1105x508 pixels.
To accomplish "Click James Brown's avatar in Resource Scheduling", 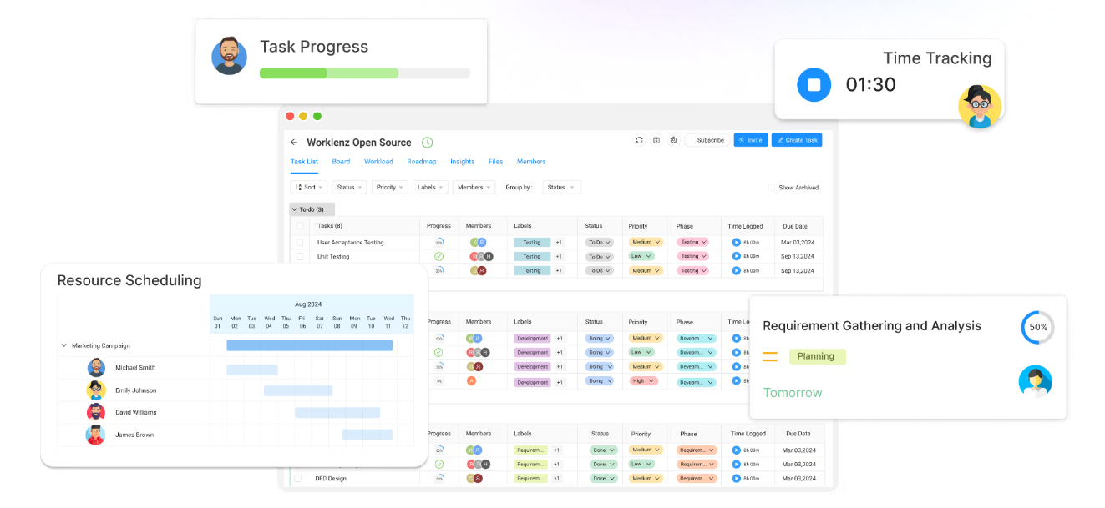I will pyautogui.click(x=96, y=435).
